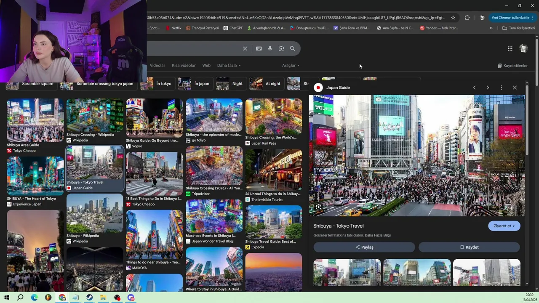Open Notepad from taskbar
The width and height of the screenshot is (539, 303).
[75, 298]
